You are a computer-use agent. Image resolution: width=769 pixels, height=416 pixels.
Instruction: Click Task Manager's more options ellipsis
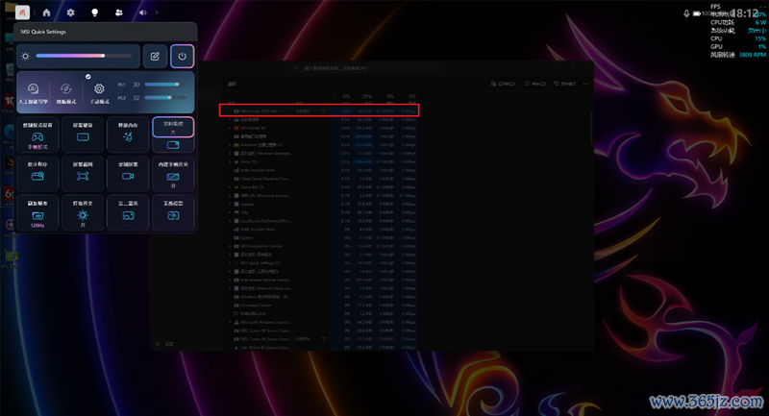pyautogui.click(x=585, y=84)
